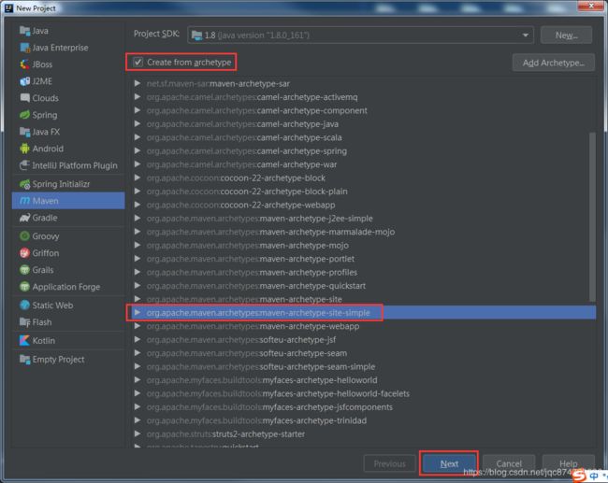Viewport: 608px width, 483px height.
Task: Choose the JBoss icon in sidebar
Action: click(x=25, y=64)
